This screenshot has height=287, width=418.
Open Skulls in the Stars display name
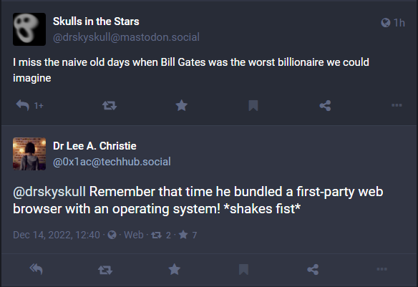point(96,21)
